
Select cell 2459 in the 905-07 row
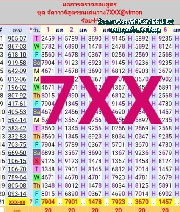[x=48, y=39]
